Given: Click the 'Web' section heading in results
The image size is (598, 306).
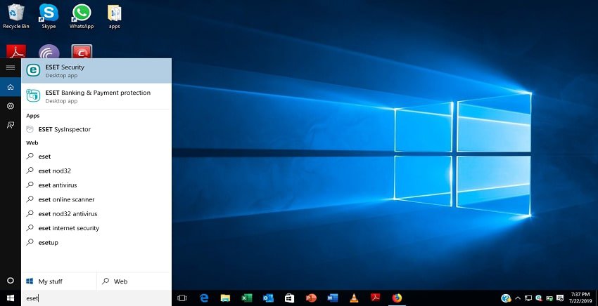Looking at the screenshot, I should click(x=32, y=143).
